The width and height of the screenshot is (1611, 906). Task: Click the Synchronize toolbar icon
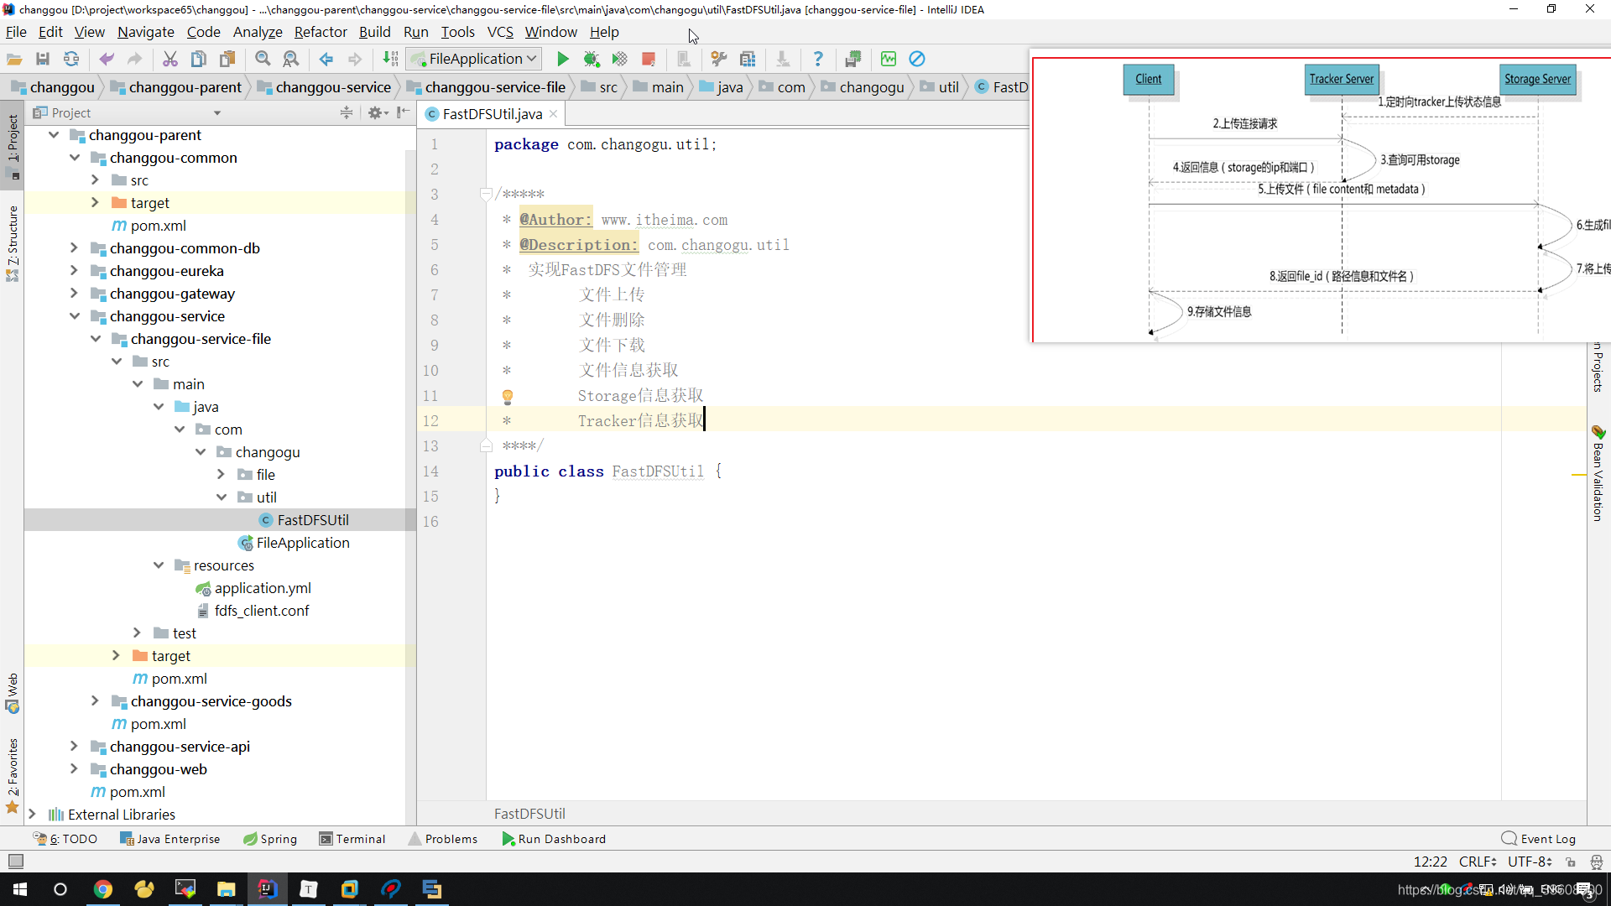(x=71, y=60)
